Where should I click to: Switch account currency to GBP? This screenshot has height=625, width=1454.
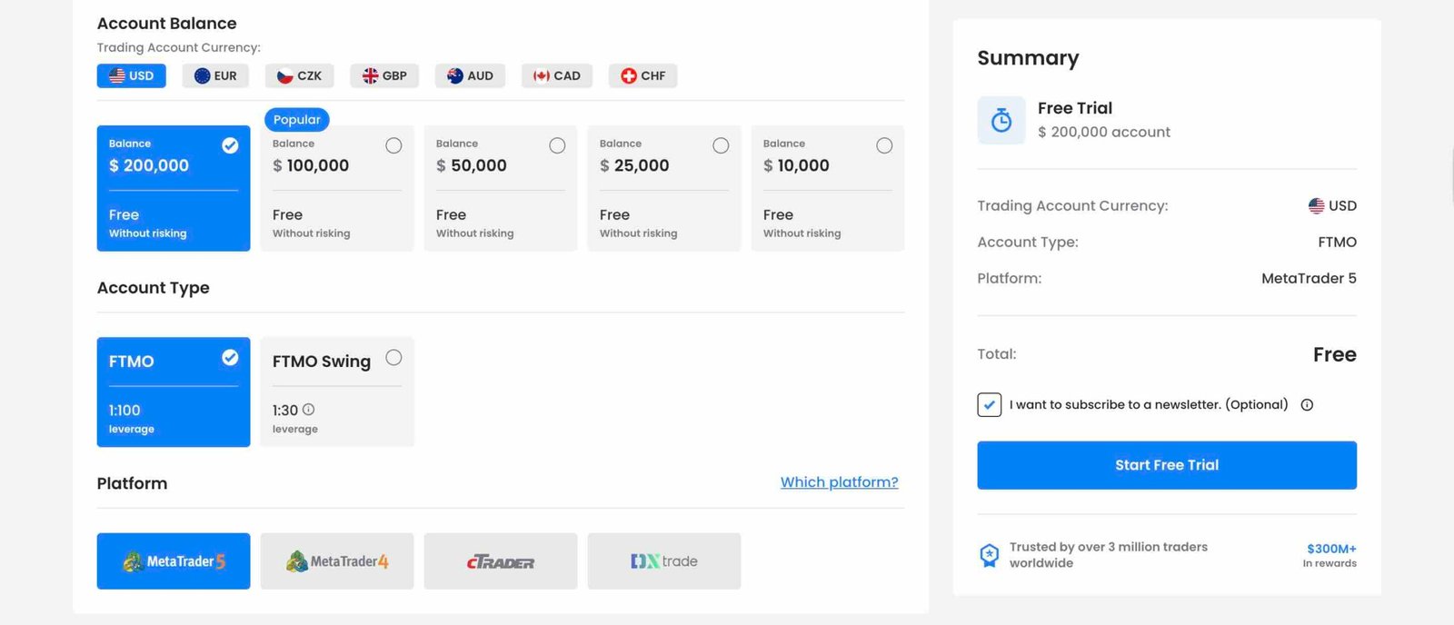pos(384,75)
